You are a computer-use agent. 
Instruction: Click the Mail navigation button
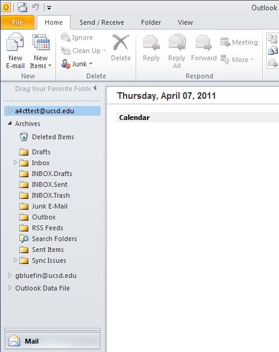click(52, 341)
